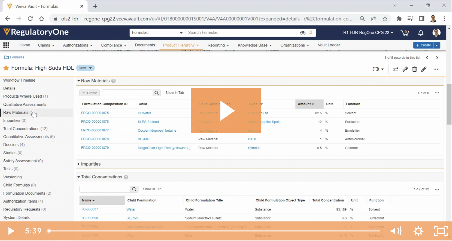
Task: Collapse the Total Concentrations section
Action: [x=79, y=177]
